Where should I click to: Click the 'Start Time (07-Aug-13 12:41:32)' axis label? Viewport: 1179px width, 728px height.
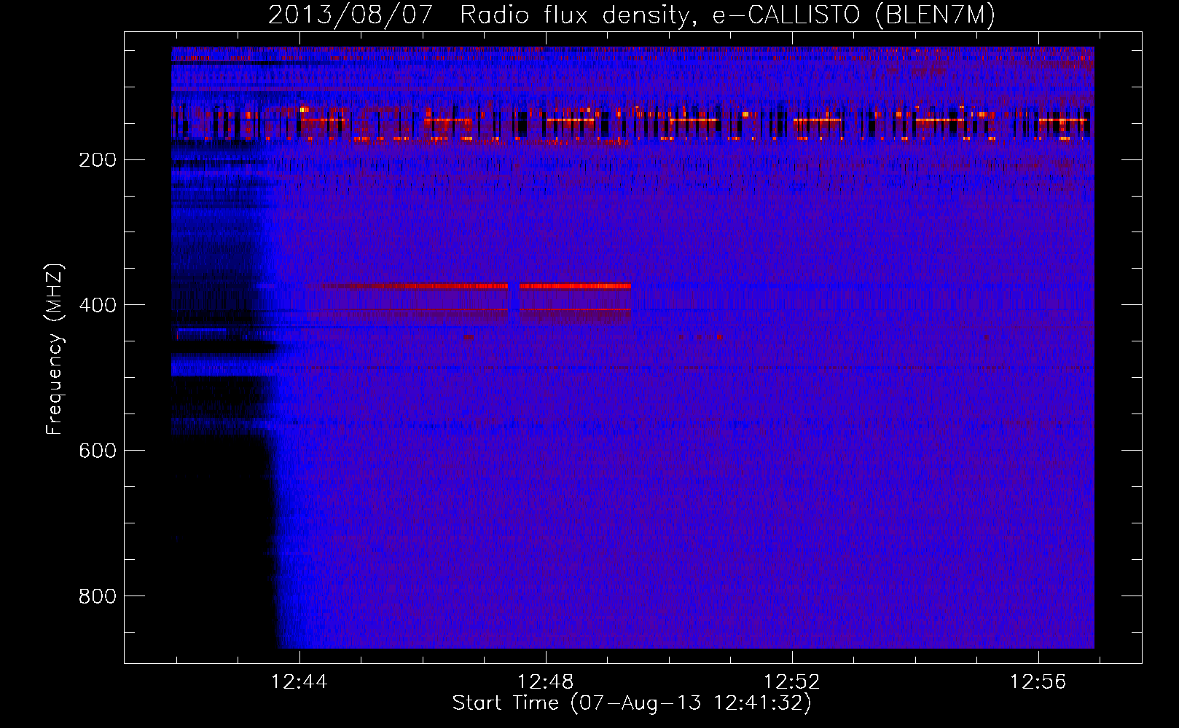click(632, 703)
